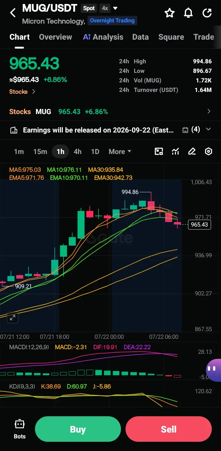Open chart settings hexagon icon
The width and height of the screenshot is (221, 451).
click(x=208, y=151)
